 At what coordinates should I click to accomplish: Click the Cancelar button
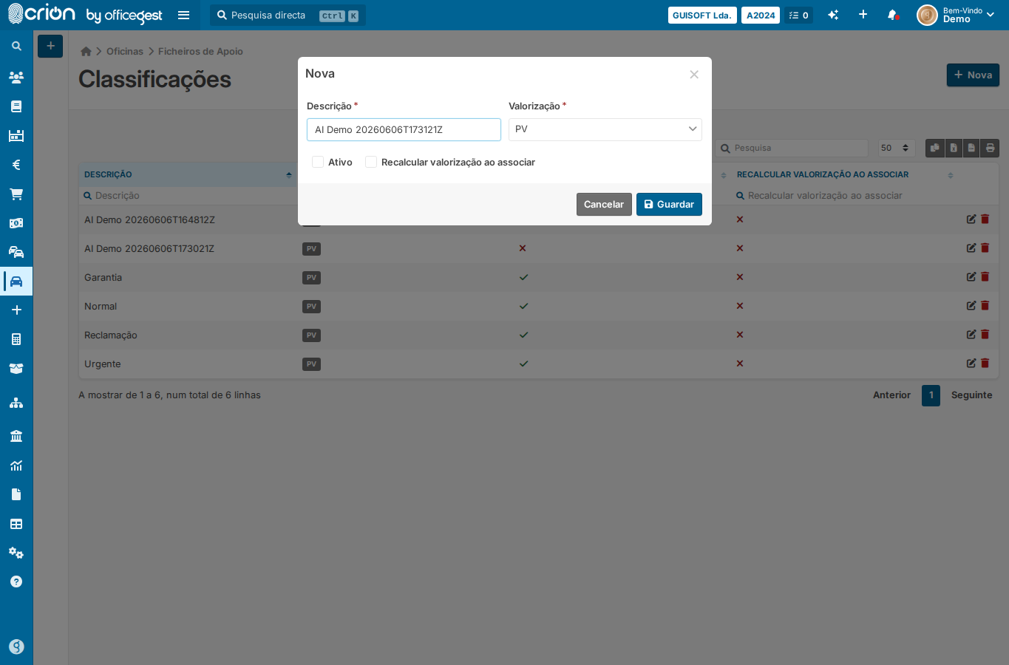(604, 205)
